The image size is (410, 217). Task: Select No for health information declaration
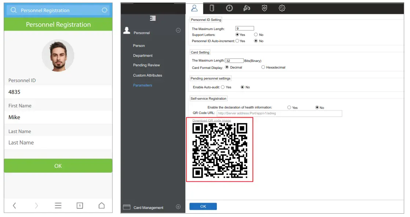(x=317, y=107)
